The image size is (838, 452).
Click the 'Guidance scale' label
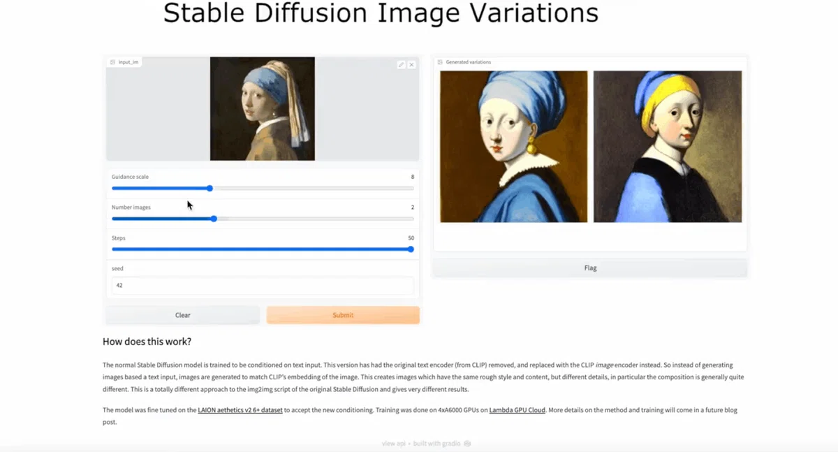(130, 177)
